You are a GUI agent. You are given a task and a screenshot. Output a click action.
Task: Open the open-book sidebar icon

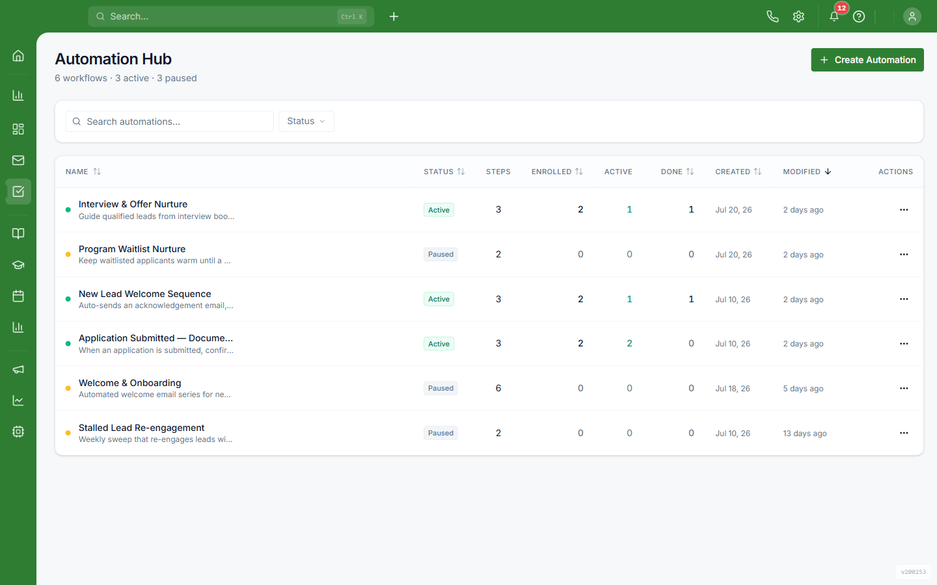(18, 233)
